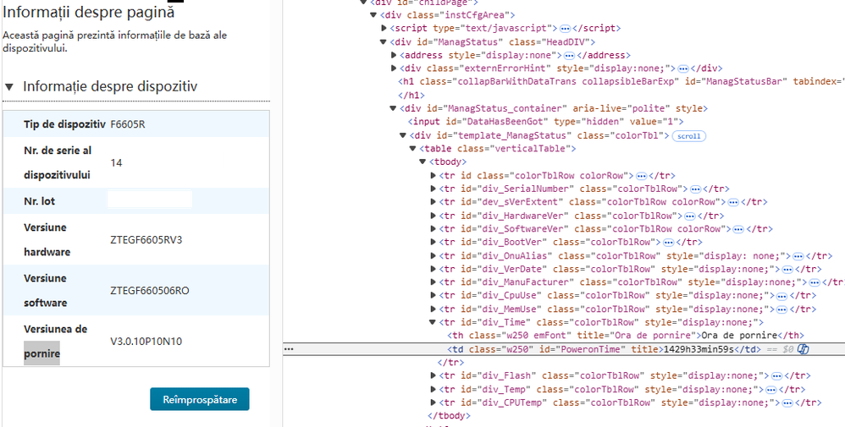845x427 pixels.
Task: Expand the collapsed script element's ellipsis badge
Action: tap(565, 29)
